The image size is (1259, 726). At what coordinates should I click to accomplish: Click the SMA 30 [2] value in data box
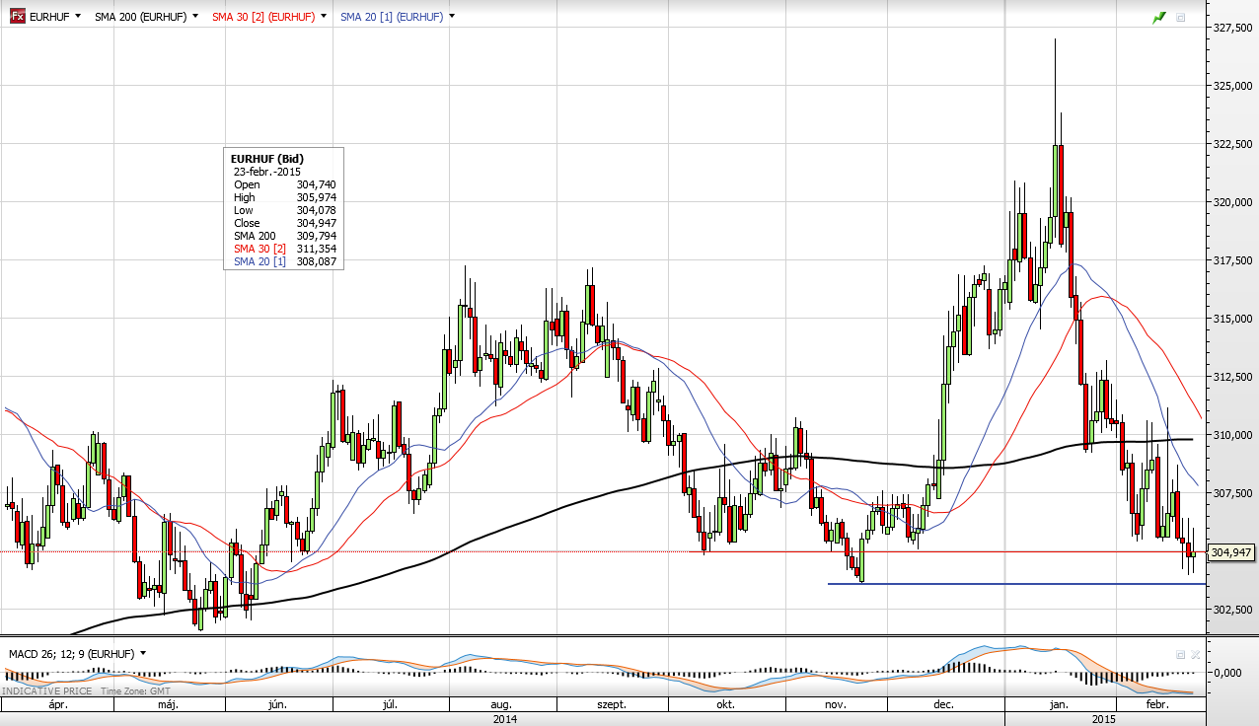coord(316,249)
